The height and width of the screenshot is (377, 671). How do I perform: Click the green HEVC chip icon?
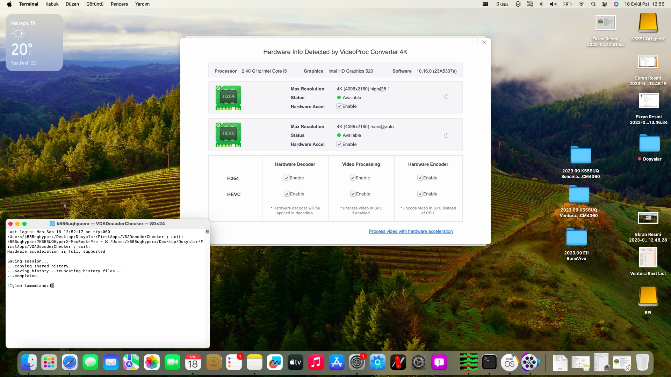[228, 135]
